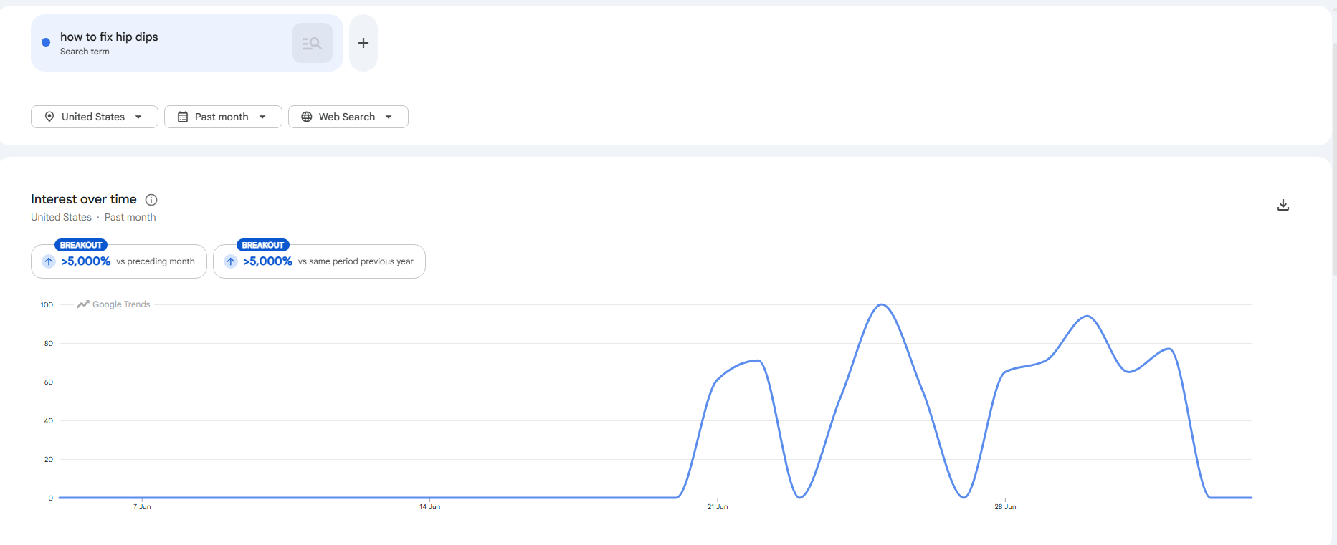1337x545 pixels.
Task: Download the Interest over time CSV
Action: (1283, 205)
